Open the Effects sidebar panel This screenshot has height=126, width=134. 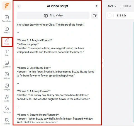(x=7, y=121)
